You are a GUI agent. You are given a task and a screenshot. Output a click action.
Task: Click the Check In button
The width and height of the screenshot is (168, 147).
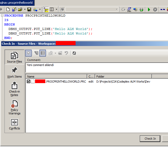[150, 139]
